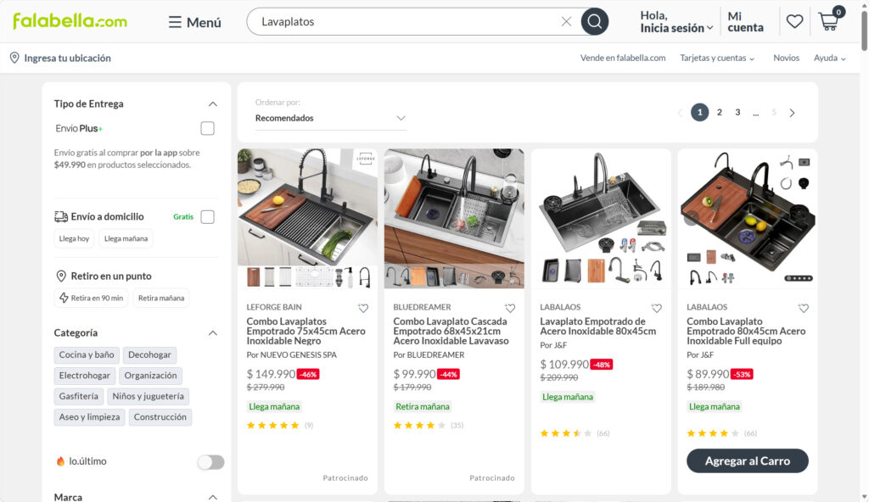Screen dimensions: 869x502
Task: Collapse the Tipo de Entrega section
Action: pos(213,103)
